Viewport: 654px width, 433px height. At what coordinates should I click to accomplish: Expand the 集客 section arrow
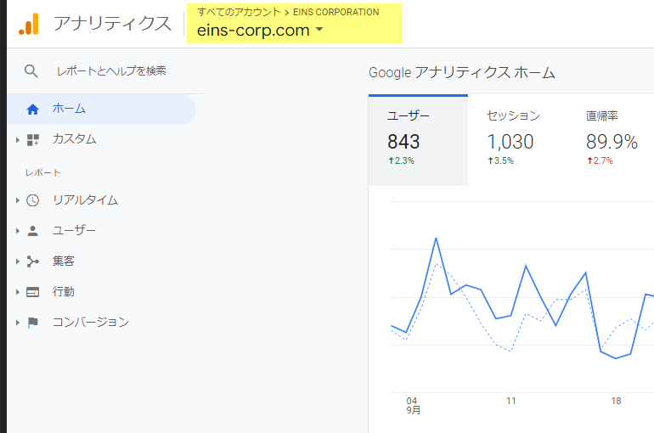tap(18, 261)
